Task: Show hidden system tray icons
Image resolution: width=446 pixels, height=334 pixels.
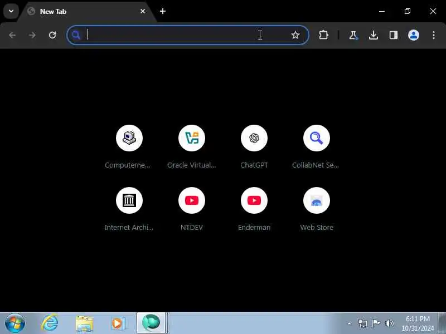Action: coord(350,323)
